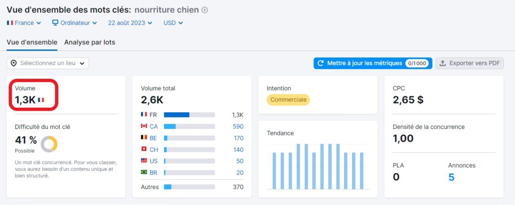Click the Annonces count 5 link

[451, 177]
